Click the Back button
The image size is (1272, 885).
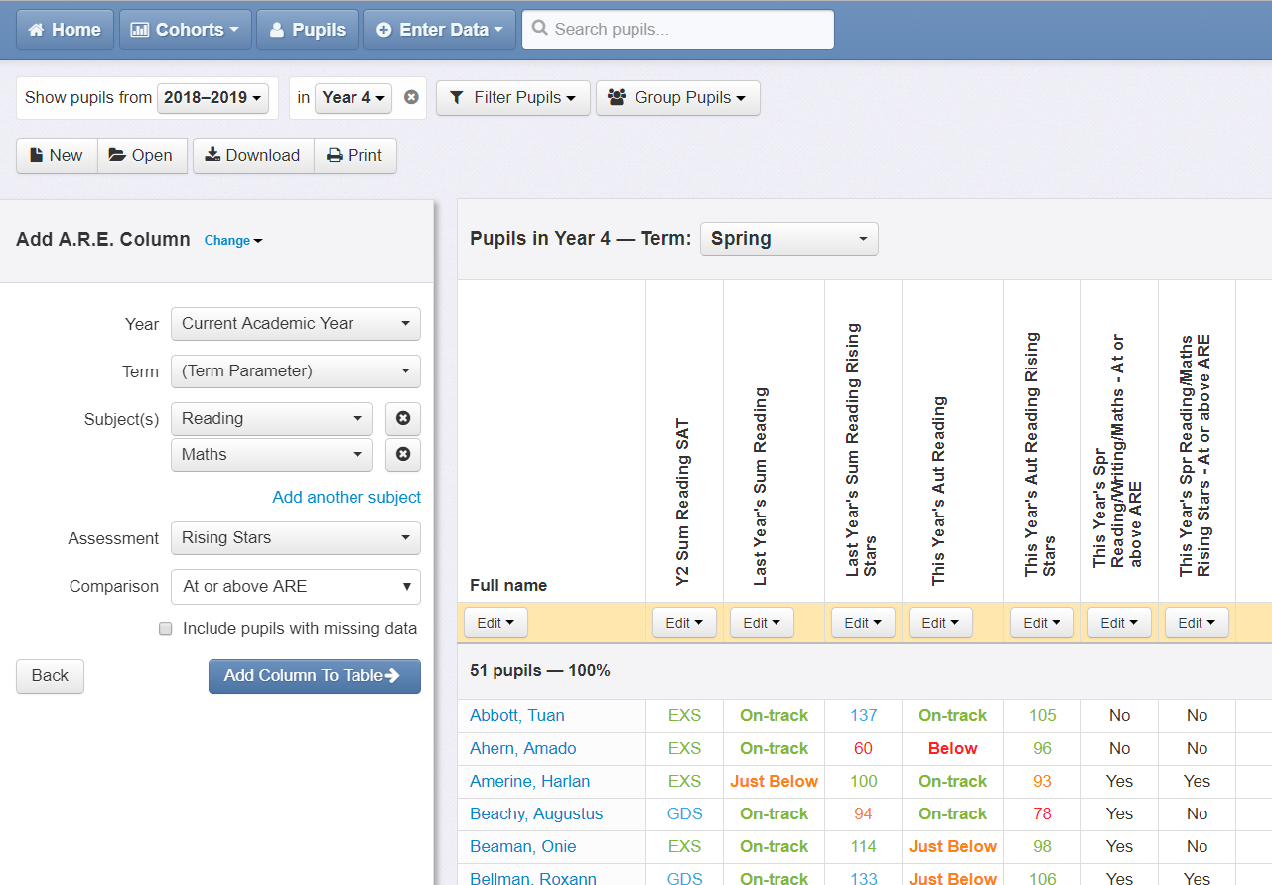click(x=50, y=676)
